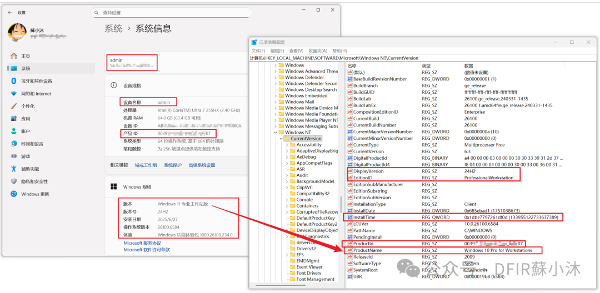600x293 pixels.
Task: Select the BaseBuildRevisionNumber DWORD value icon
Action: click(x=350, y=79)
